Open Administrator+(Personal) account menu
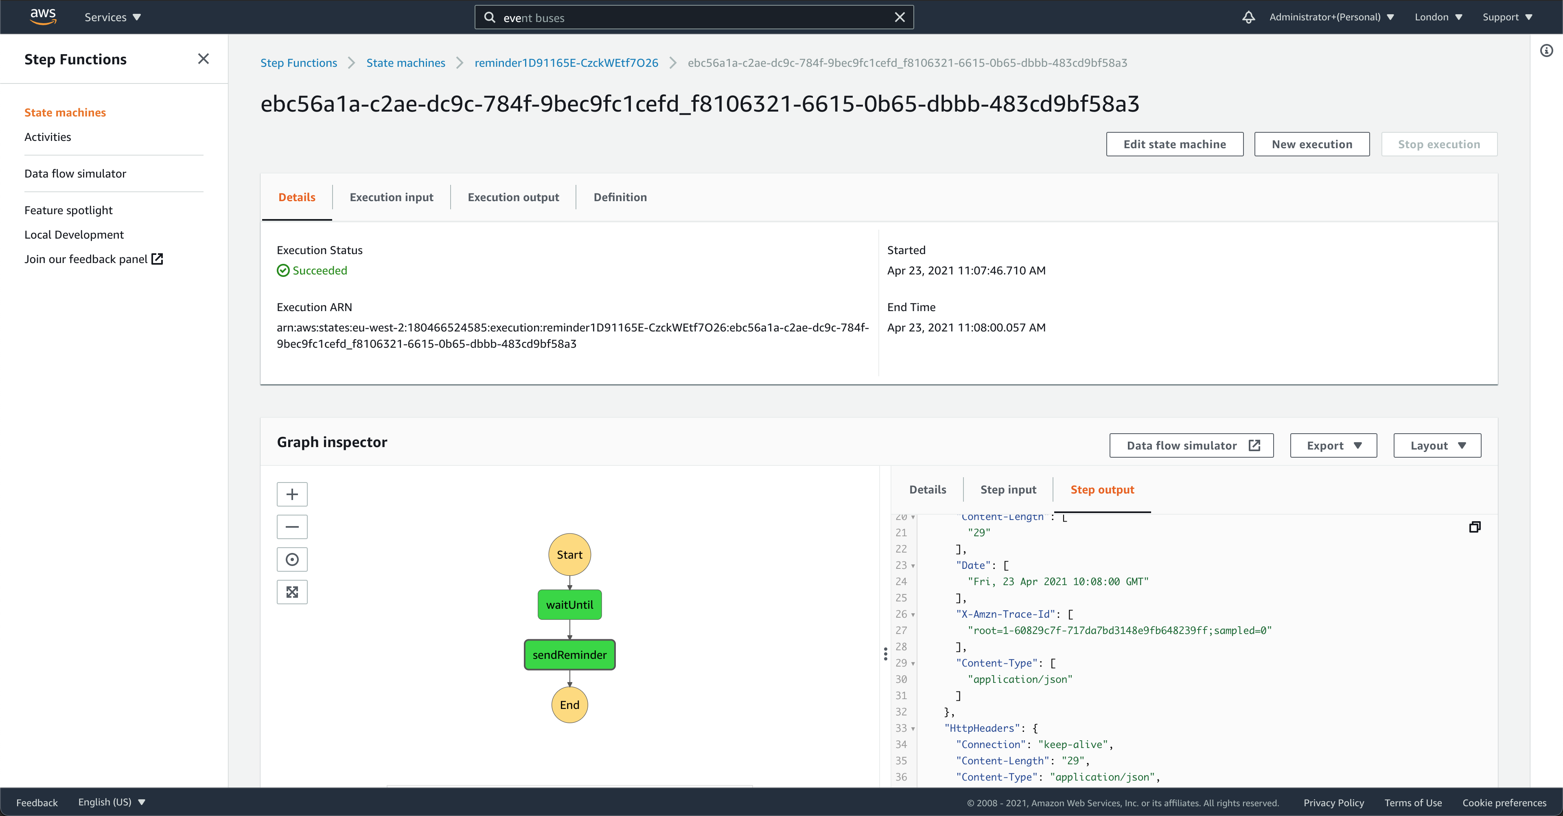This screenshot has height=816, width=1563. click(1331, 17)
